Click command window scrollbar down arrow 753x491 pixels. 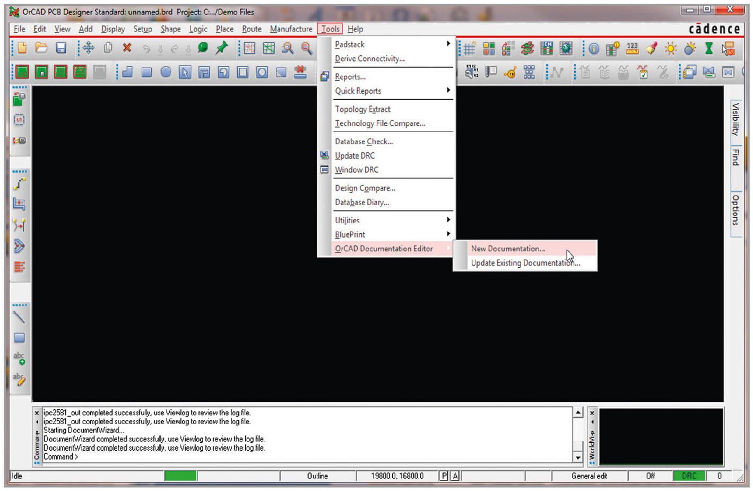click(578, 457)
